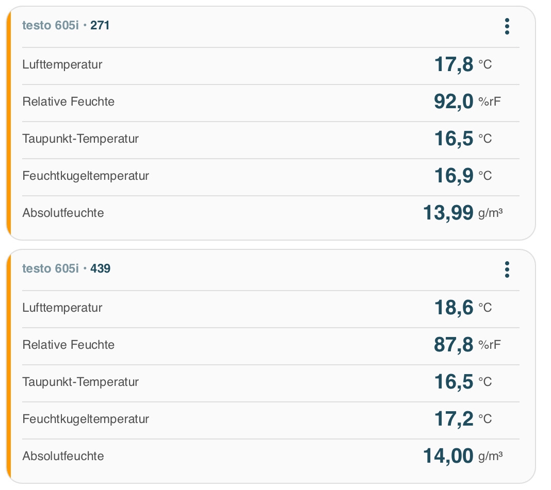Select the Feuchtkugeltemperatur label of sensor 439
This screenshot has height=490, width=551.
pyautogui.click(x=86, y=419)
